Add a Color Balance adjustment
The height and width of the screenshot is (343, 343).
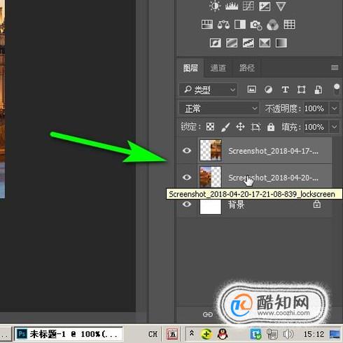tap(223, 24)
